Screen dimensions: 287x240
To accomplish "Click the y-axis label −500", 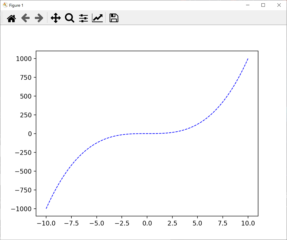I will [23, 171].
